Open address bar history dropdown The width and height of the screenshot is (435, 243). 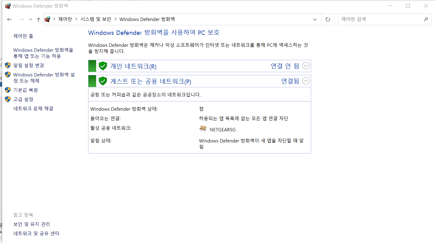pyautogui.click(x=315, y=19)
